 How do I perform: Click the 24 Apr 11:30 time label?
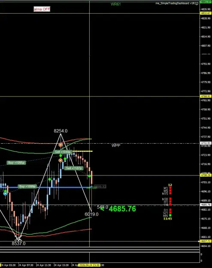43,265
